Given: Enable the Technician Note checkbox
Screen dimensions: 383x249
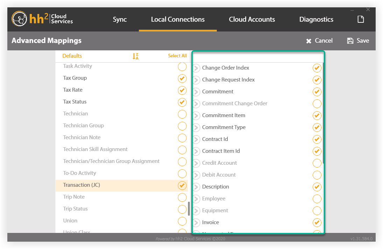Looking at the screenshot, I should [182, 138].
